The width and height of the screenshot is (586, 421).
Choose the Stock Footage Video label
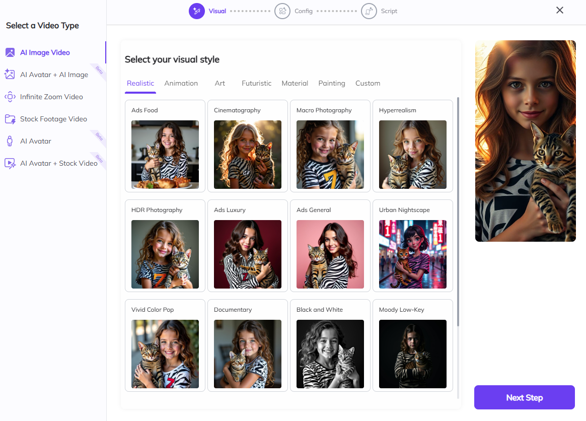(53, 119)
